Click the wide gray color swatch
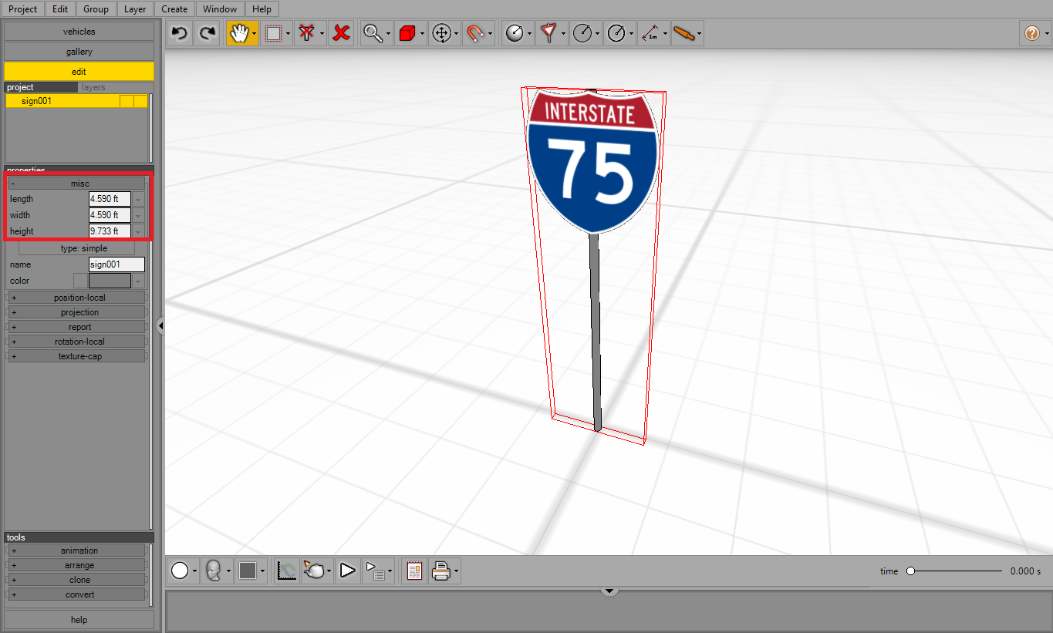The width and height of the screenshot is (1053, 633). pyautogui.click(x=110, y=281)
